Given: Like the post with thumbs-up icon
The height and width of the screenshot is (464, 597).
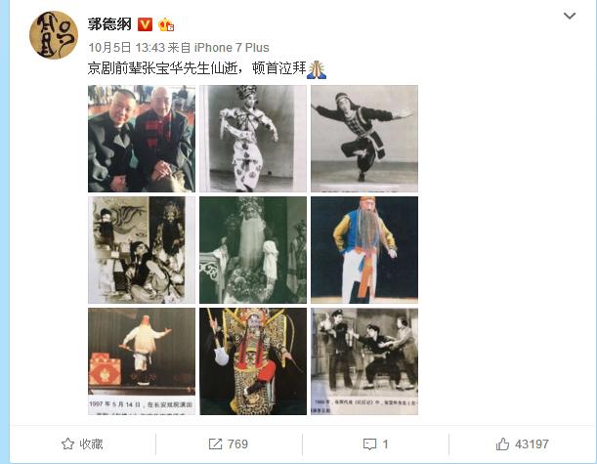Looking at the screenshot, I should tap(502, 443).
